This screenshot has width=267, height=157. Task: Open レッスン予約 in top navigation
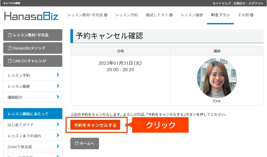pos(127,15)
